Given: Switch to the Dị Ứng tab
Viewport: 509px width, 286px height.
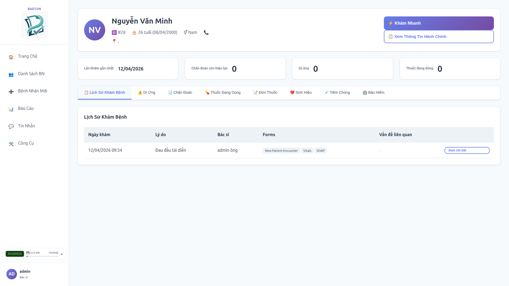Looking at the screenshot, I should coord(147,92).
